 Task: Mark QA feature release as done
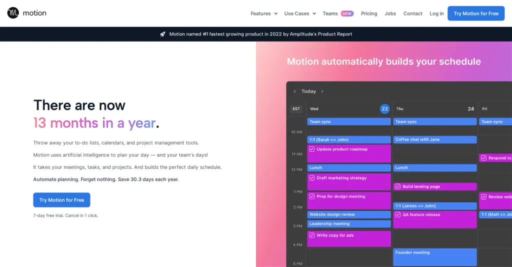click(x=398, y=214)
